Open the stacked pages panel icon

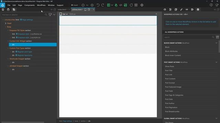pos(176,10)
